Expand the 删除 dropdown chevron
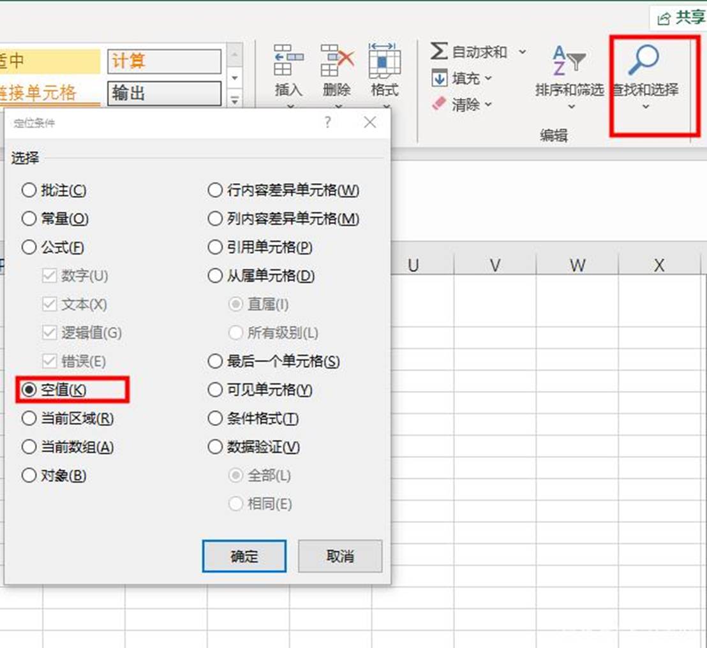Screen dimensions: 707x648 coord(339,107)
